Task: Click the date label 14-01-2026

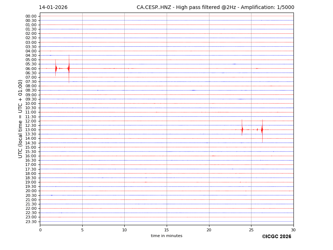Action: click(53, 8)
